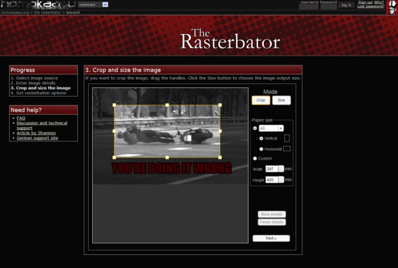Click the Height value stepper arrows
The height and width of the screenshot is (268, 398).
[x=281, y=180]
